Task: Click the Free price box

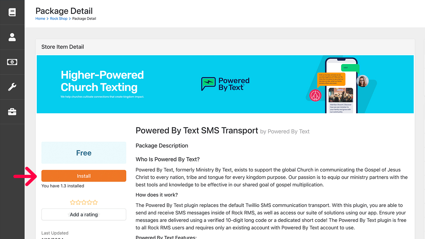Action: (x=84, y=153)
